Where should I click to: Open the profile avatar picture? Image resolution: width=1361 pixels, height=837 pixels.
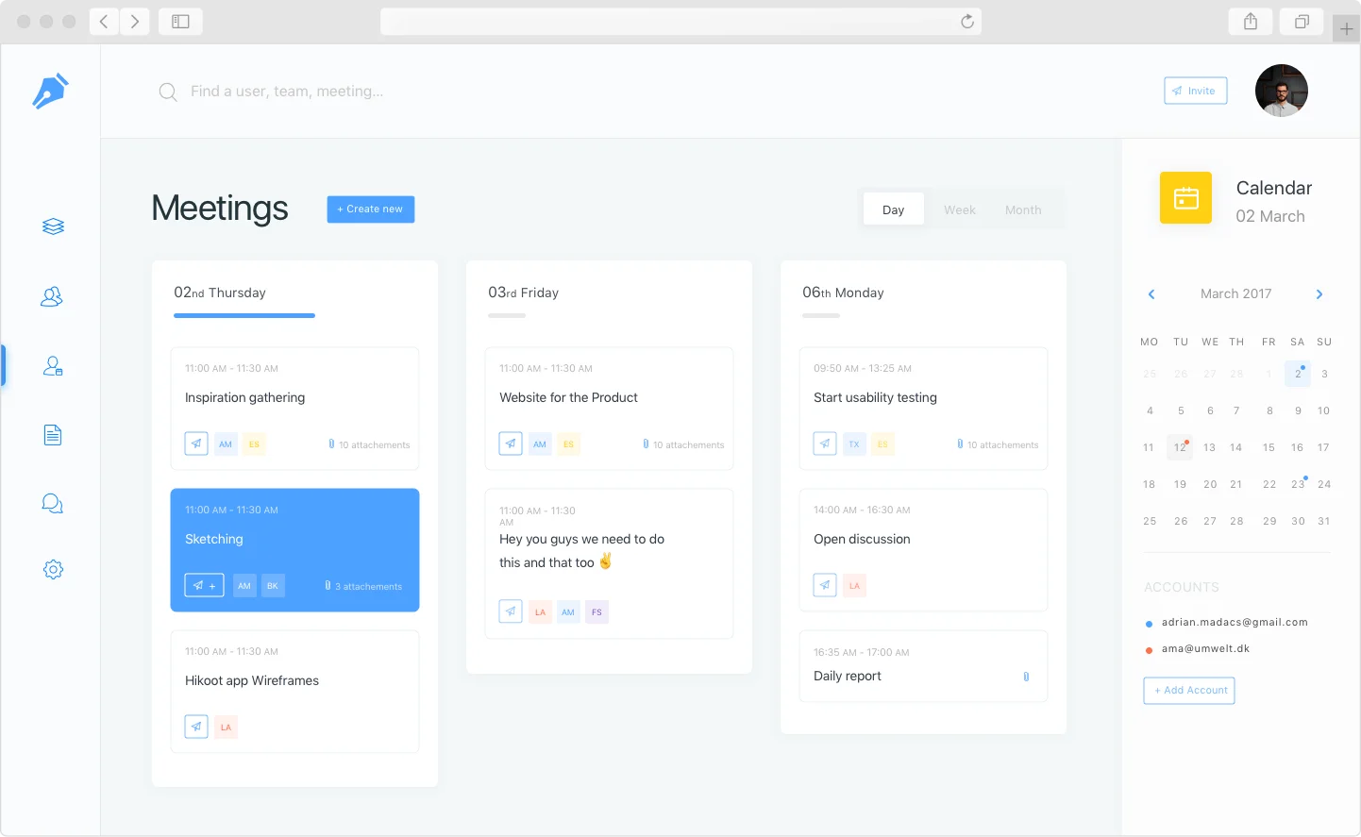point(1281,90)
